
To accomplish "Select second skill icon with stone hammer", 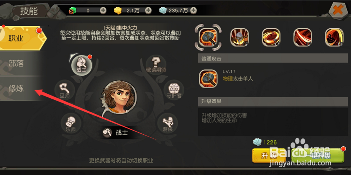I will point(240,37).
